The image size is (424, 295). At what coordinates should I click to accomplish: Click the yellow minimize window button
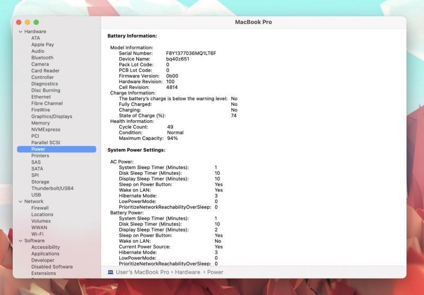pyautogui.click(x=28, y=22)
